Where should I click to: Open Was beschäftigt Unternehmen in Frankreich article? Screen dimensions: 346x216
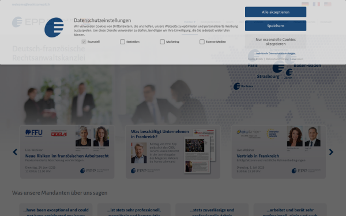click(160, 134)
